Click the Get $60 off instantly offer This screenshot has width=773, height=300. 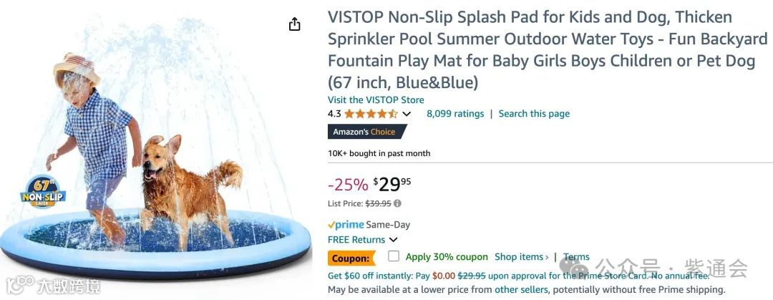tap(379, 275)
